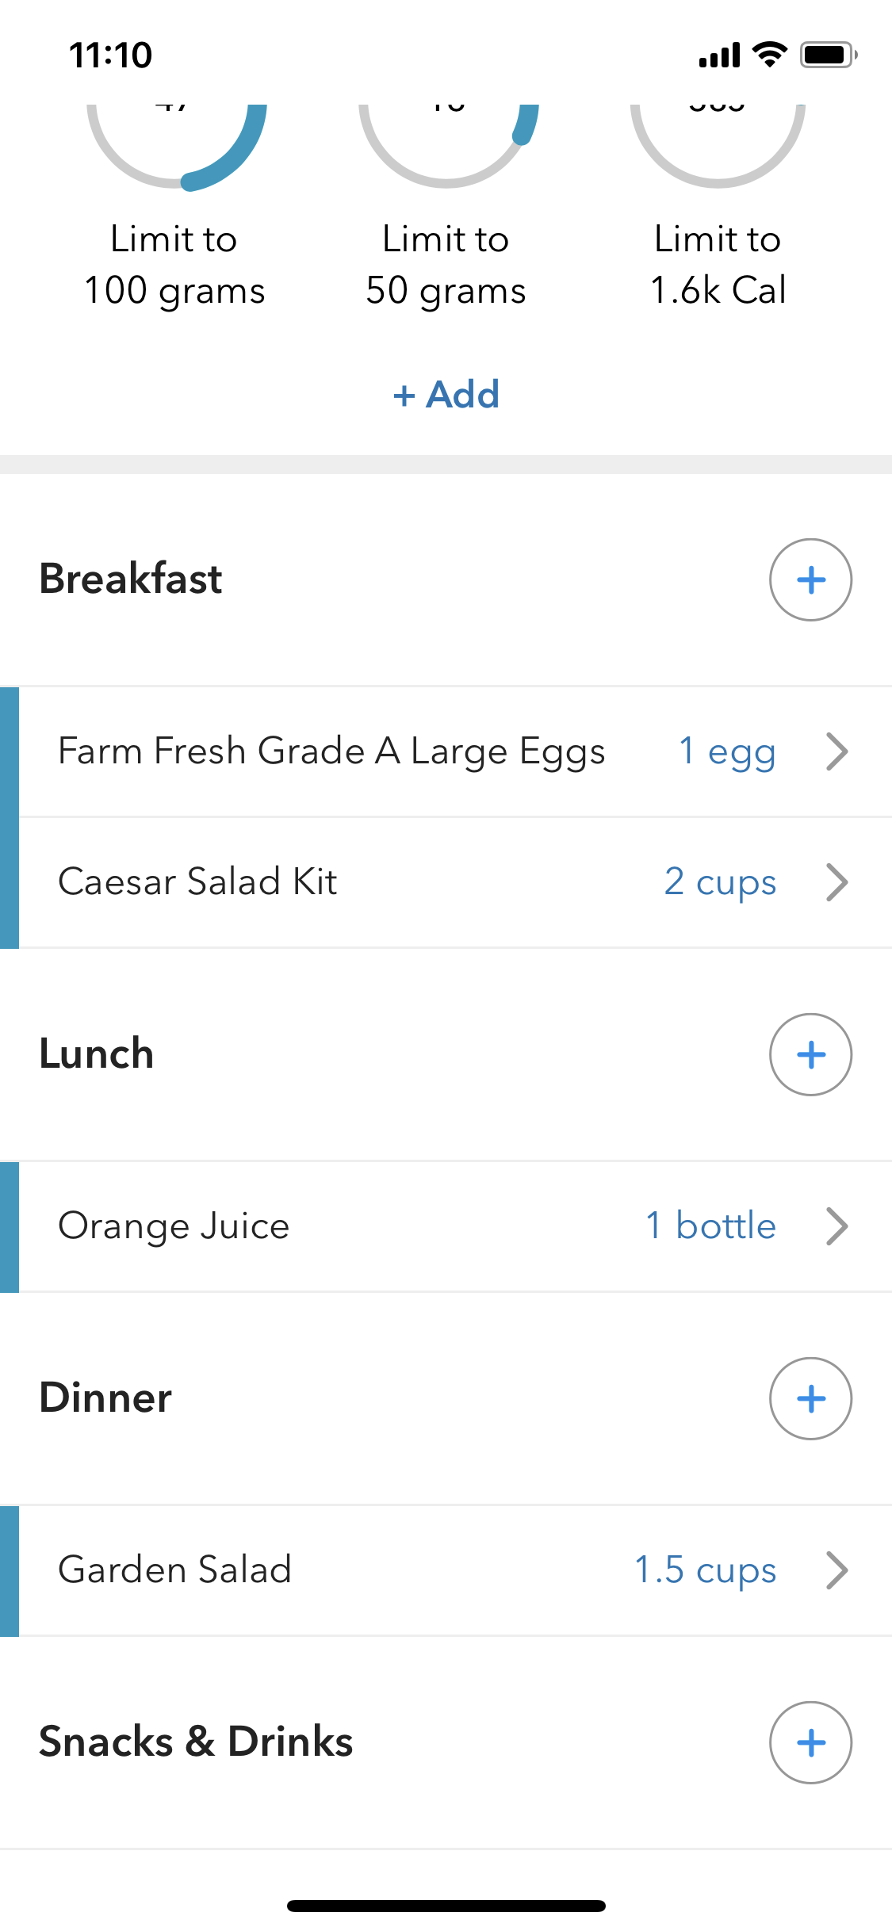This screenshot has height=1931, width=892.
Task: Tap the + Add nutrient link
Action: (x=446, y=394)
